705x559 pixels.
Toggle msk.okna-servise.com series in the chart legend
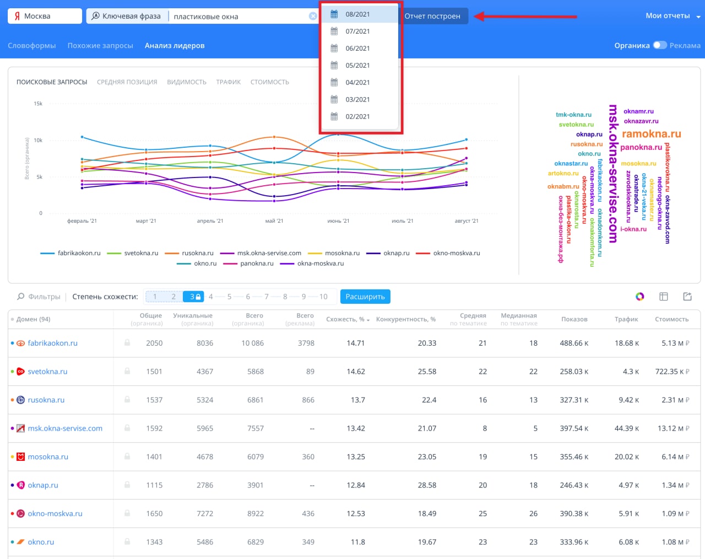tap(261, 253)
